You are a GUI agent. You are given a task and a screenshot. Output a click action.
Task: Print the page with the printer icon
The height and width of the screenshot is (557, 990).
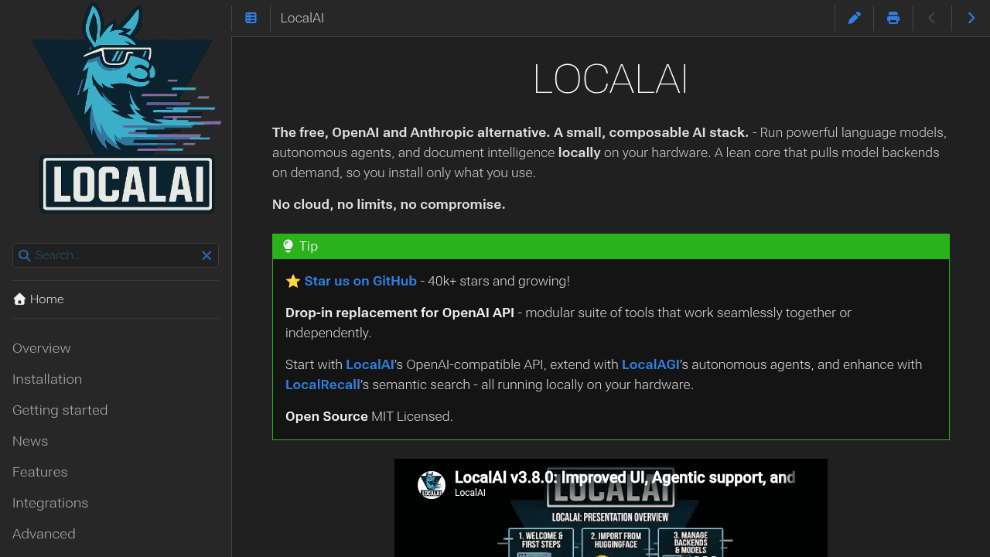893,18
